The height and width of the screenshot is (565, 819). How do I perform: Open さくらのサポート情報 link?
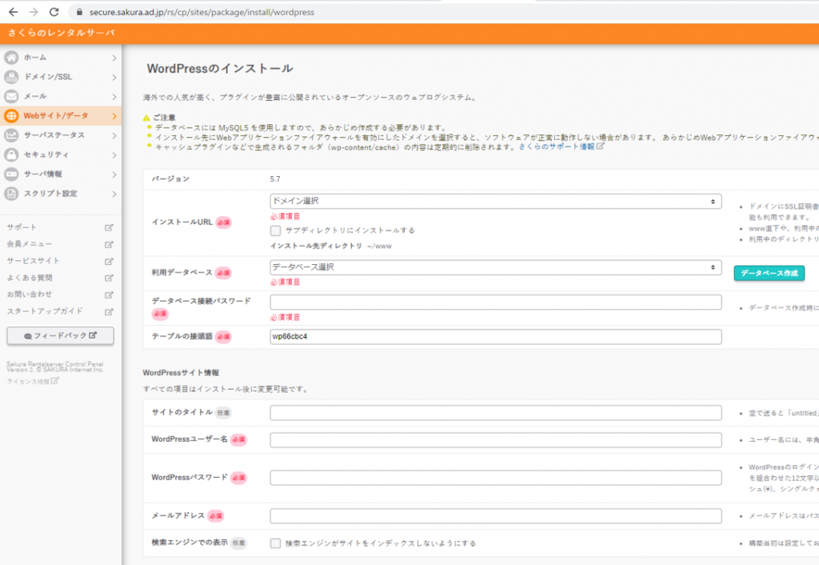point(561,147)
